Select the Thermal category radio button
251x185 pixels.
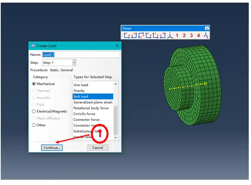34,91
